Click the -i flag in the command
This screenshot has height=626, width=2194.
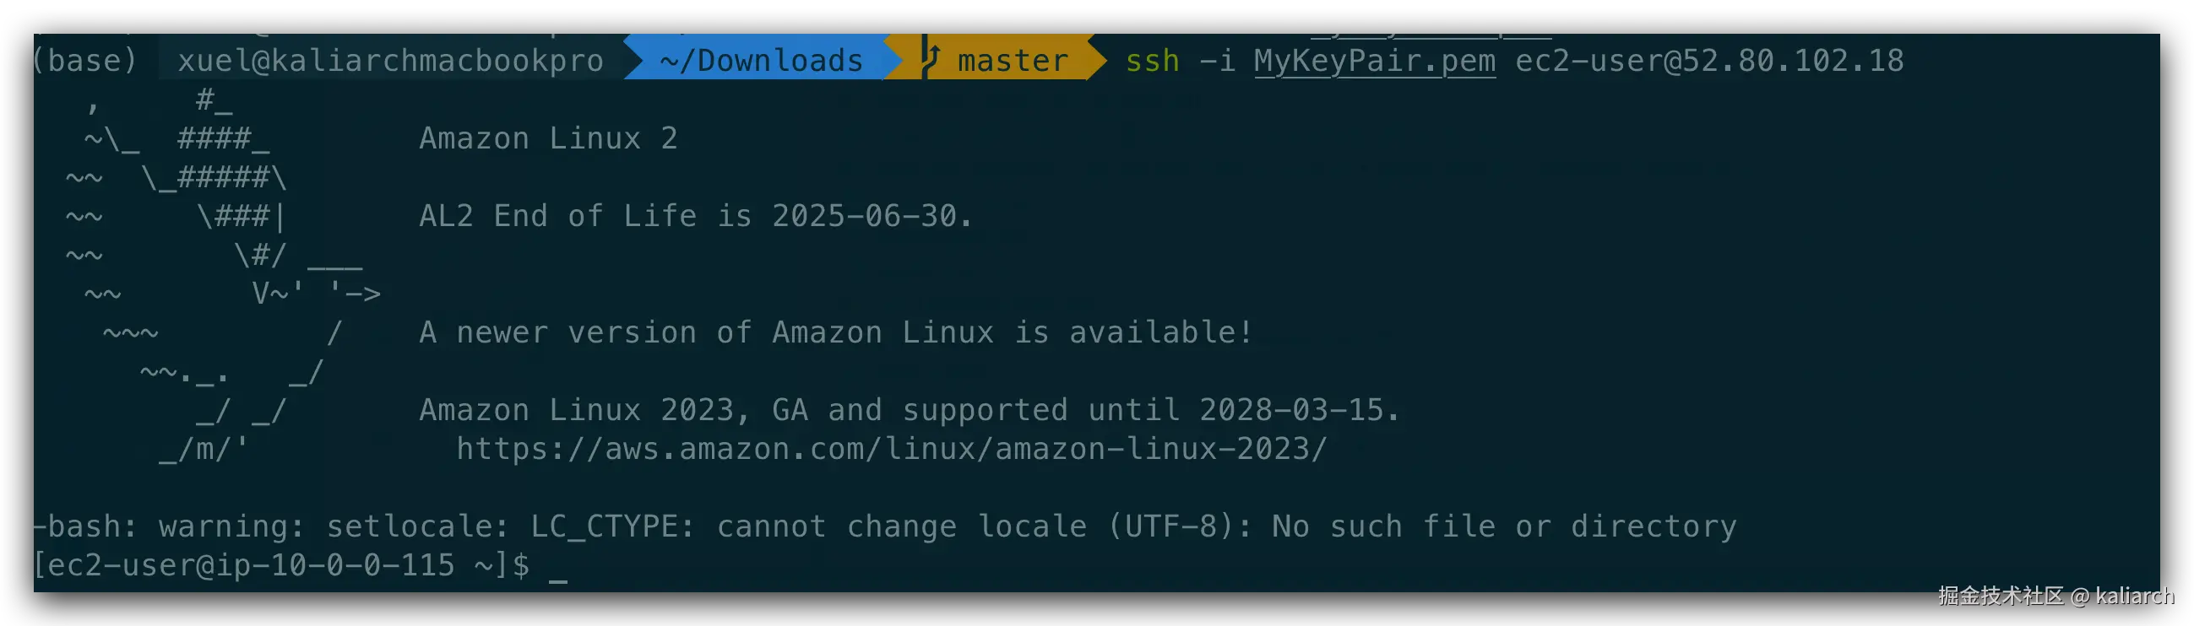(1217, 61)
